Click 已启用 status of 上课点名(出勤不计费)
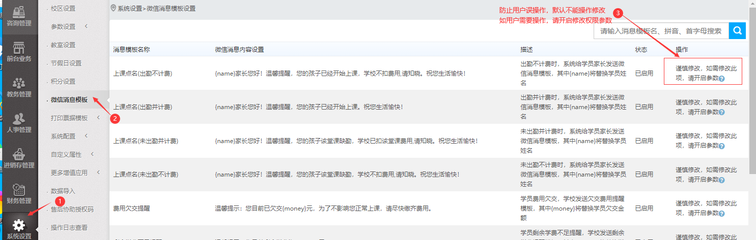Screen dimensions: 756x240 644,74
